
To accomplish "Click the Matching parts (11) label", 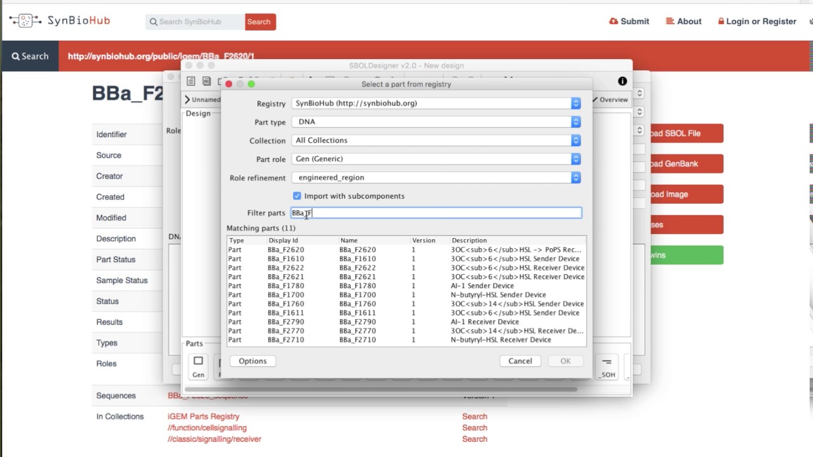I will click(x=261, y=228).
